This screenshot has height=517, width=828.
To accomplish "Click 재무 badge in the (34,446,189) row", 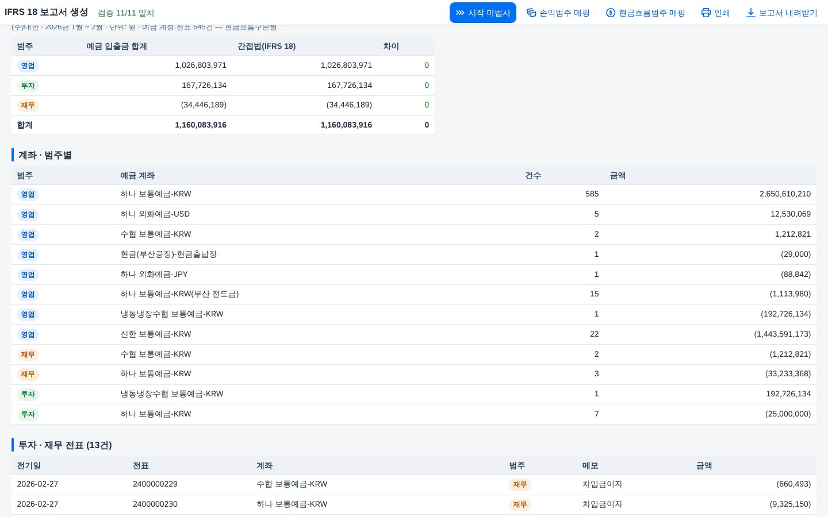I will click(x=28, y=105).
